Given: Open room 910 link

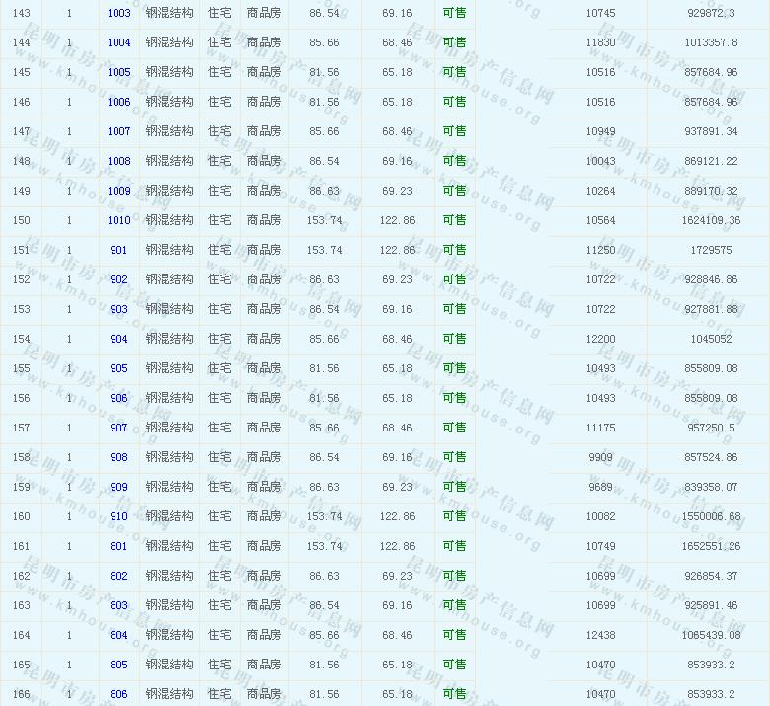Looking at the screenshot, I should [x=118, y=517].
